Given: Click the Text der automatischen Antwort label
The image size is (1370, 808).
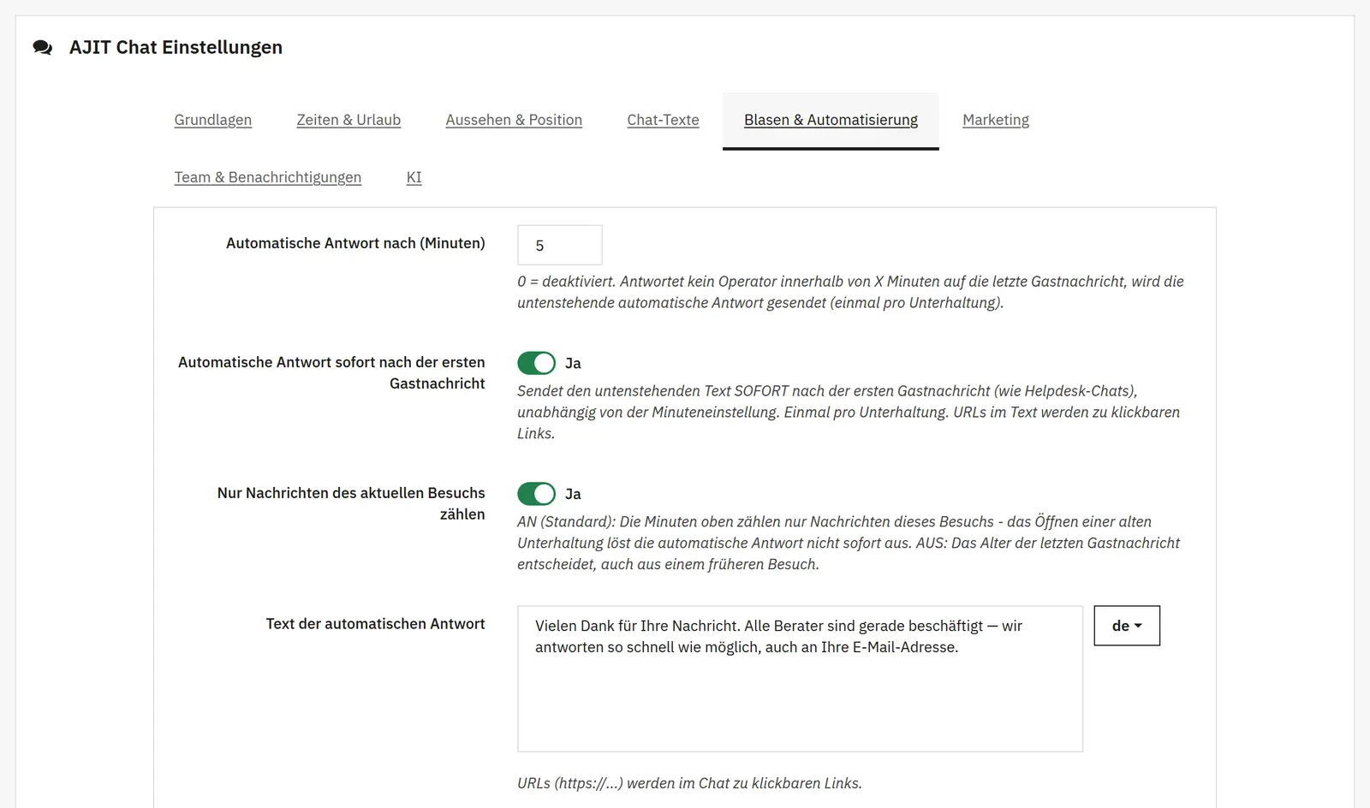Looking at the screenshot, I should [375, 624].
